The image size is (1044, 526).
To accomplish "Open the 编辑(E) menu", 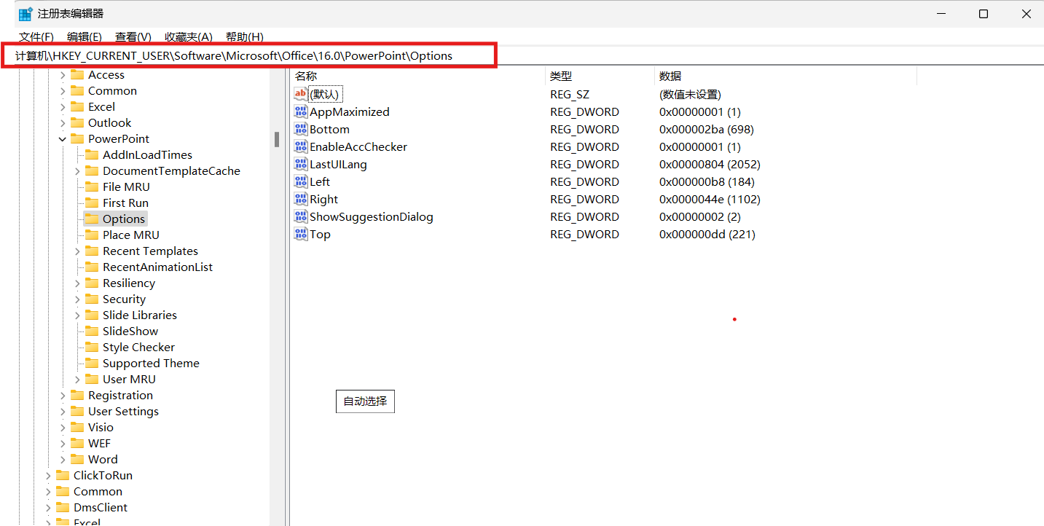I will [85, 36].
